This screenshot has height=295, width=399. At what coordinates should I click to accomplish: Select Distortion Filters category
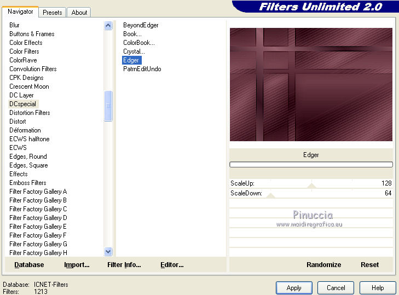click(30, 113)
